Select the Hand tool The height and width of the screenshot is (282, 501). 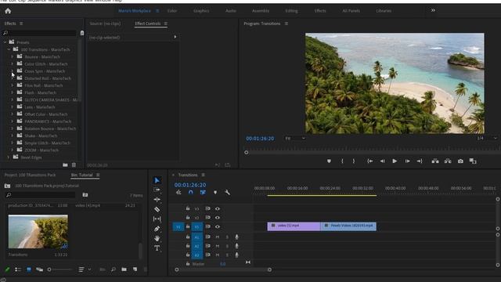(157, 238)
